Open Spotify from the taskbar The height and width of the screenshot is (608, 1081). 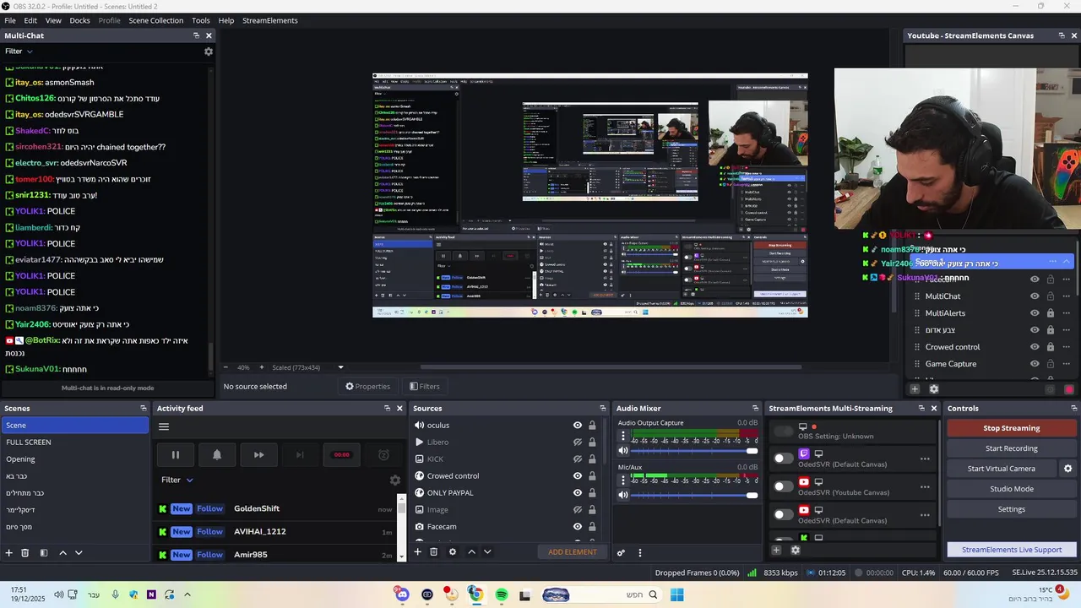[x=502, y=595]
